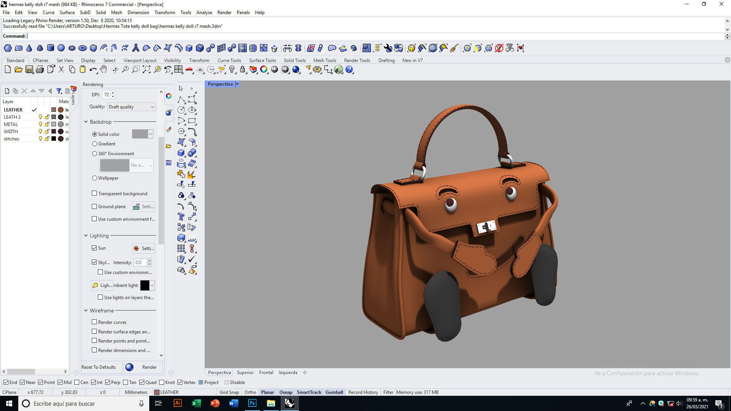Click the color wheel Object Properties icon
This screenshot has height=411, width=731.
(x=264, y=70)
